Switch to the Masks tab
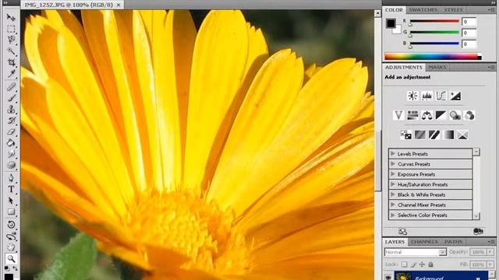Screen dimensions: 499x280 coord(437,68)
